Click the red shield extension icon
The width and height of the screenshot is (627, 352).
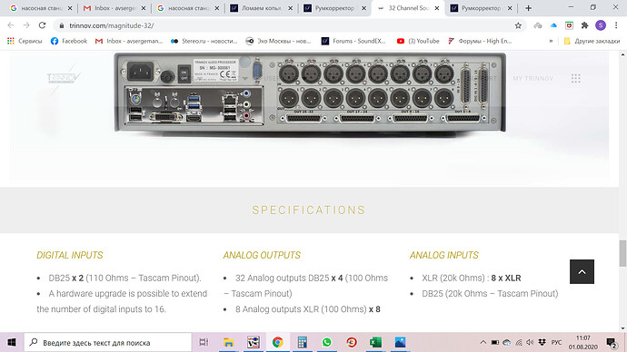(569, 25)
